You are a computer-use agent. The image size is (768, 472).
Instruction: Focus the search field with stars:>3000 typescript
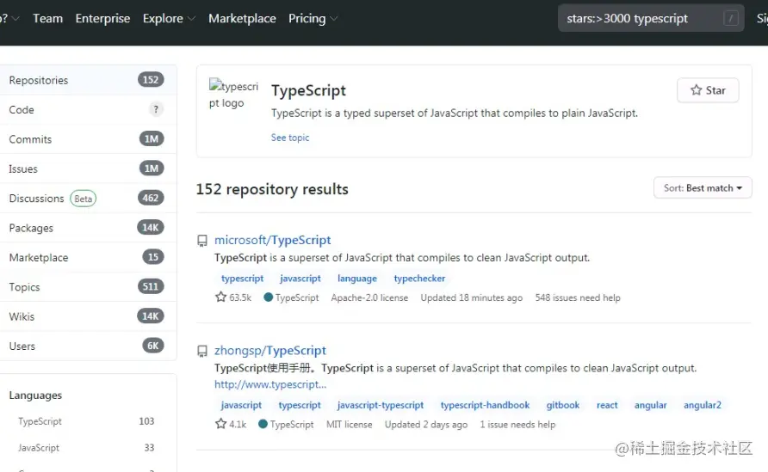coord(637,18)
